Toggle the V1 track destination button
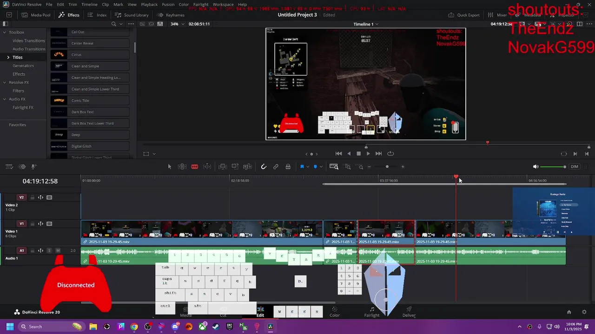The width and height of the screenshot is (595, 334). (21, 224)
